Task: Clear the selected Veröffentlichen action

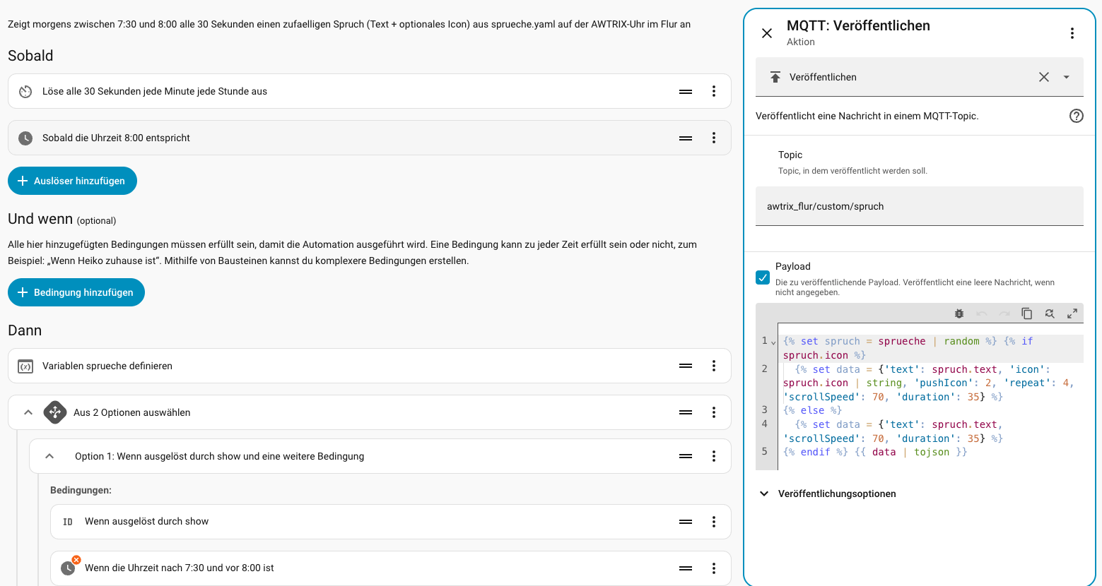Action: pyautogui.click(x=1044, y=77)
